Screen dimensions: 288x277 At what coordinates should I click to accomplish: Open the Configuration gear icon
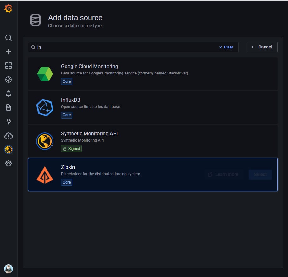click(x=9, y=163)
